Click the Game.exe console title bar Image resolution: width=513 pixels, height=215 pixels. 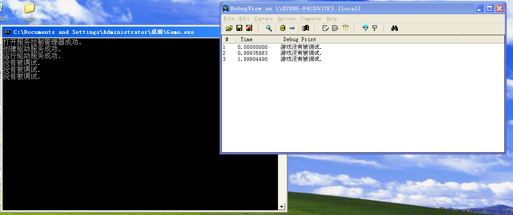[x=111, y=32]
